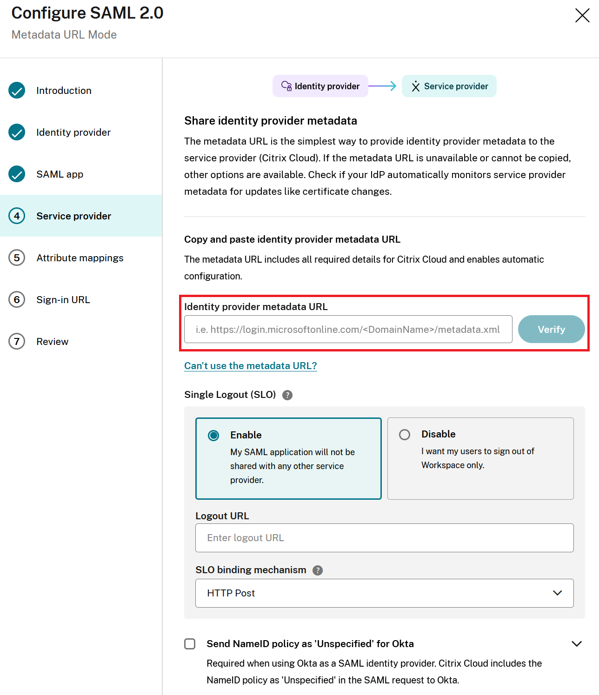Click the step 7 circle icon for Review

17,342
